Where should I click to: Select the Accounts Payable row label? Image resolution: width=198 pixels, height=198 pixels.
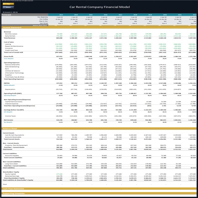point(12,155)
